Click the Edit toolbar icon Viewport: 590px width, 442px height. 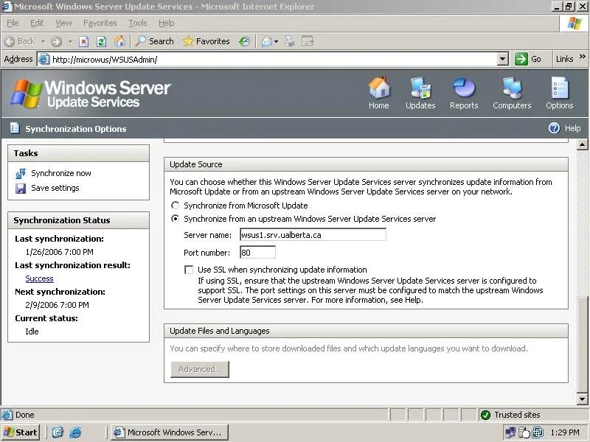(308, 41)
